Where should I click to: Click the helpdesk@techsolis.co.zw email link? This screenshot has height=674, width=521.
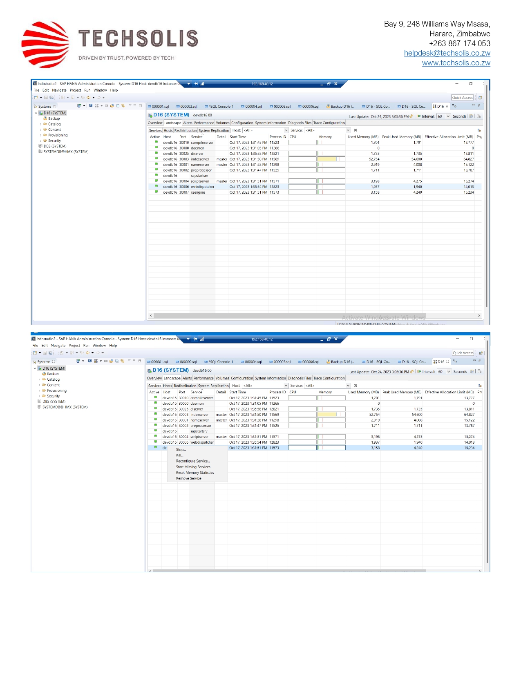point(447,53)
